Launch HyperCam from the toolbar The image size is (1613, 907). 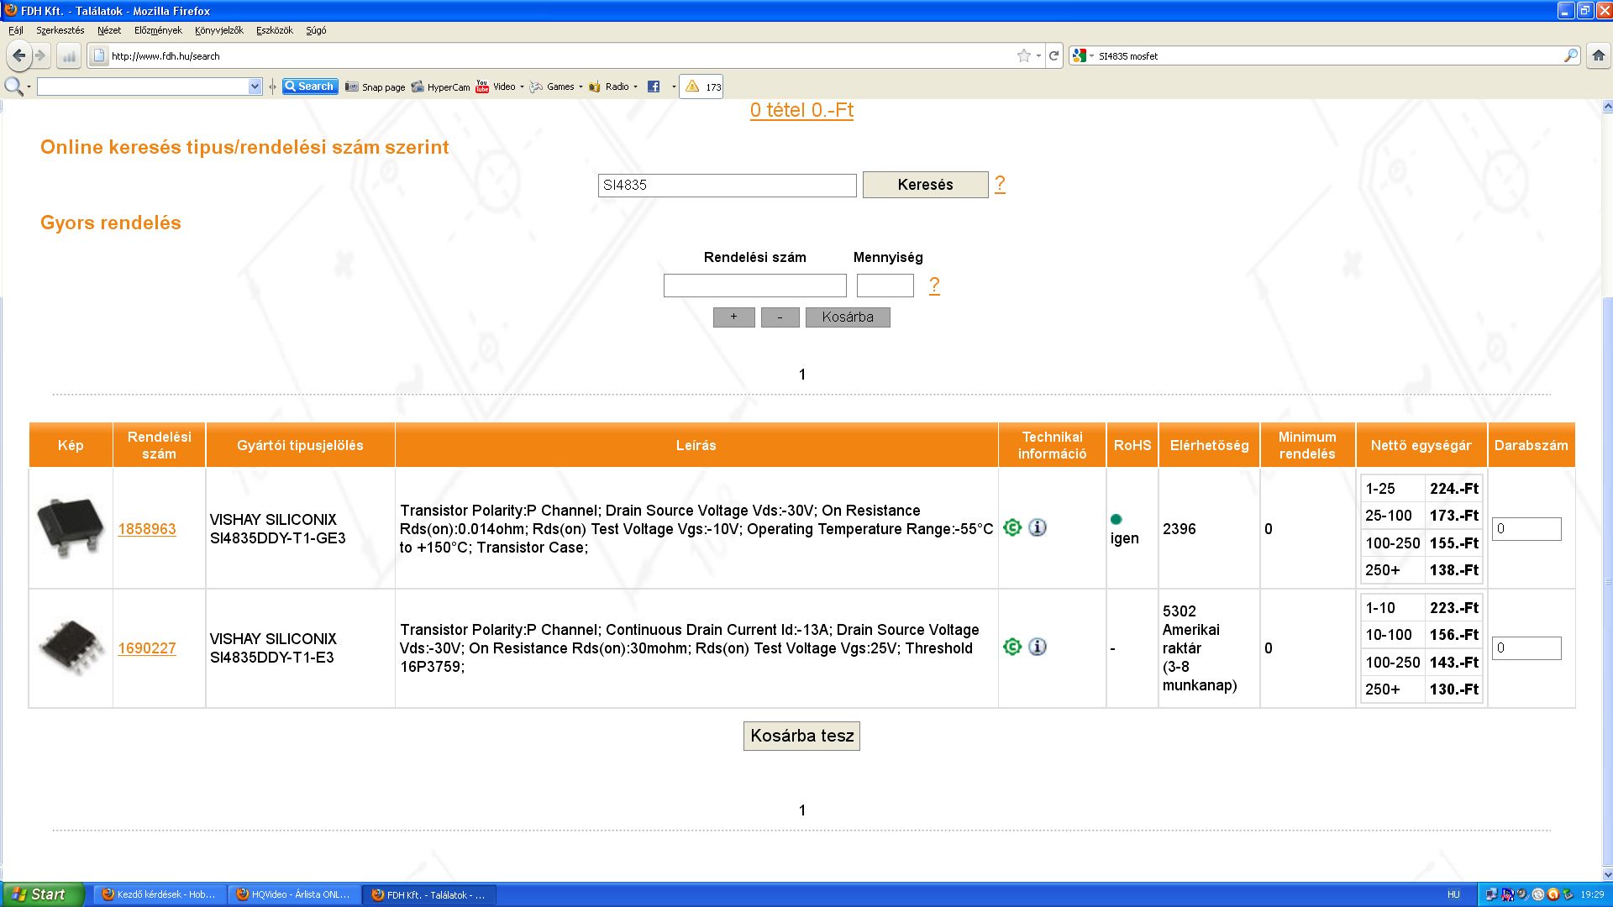[440, 87]
